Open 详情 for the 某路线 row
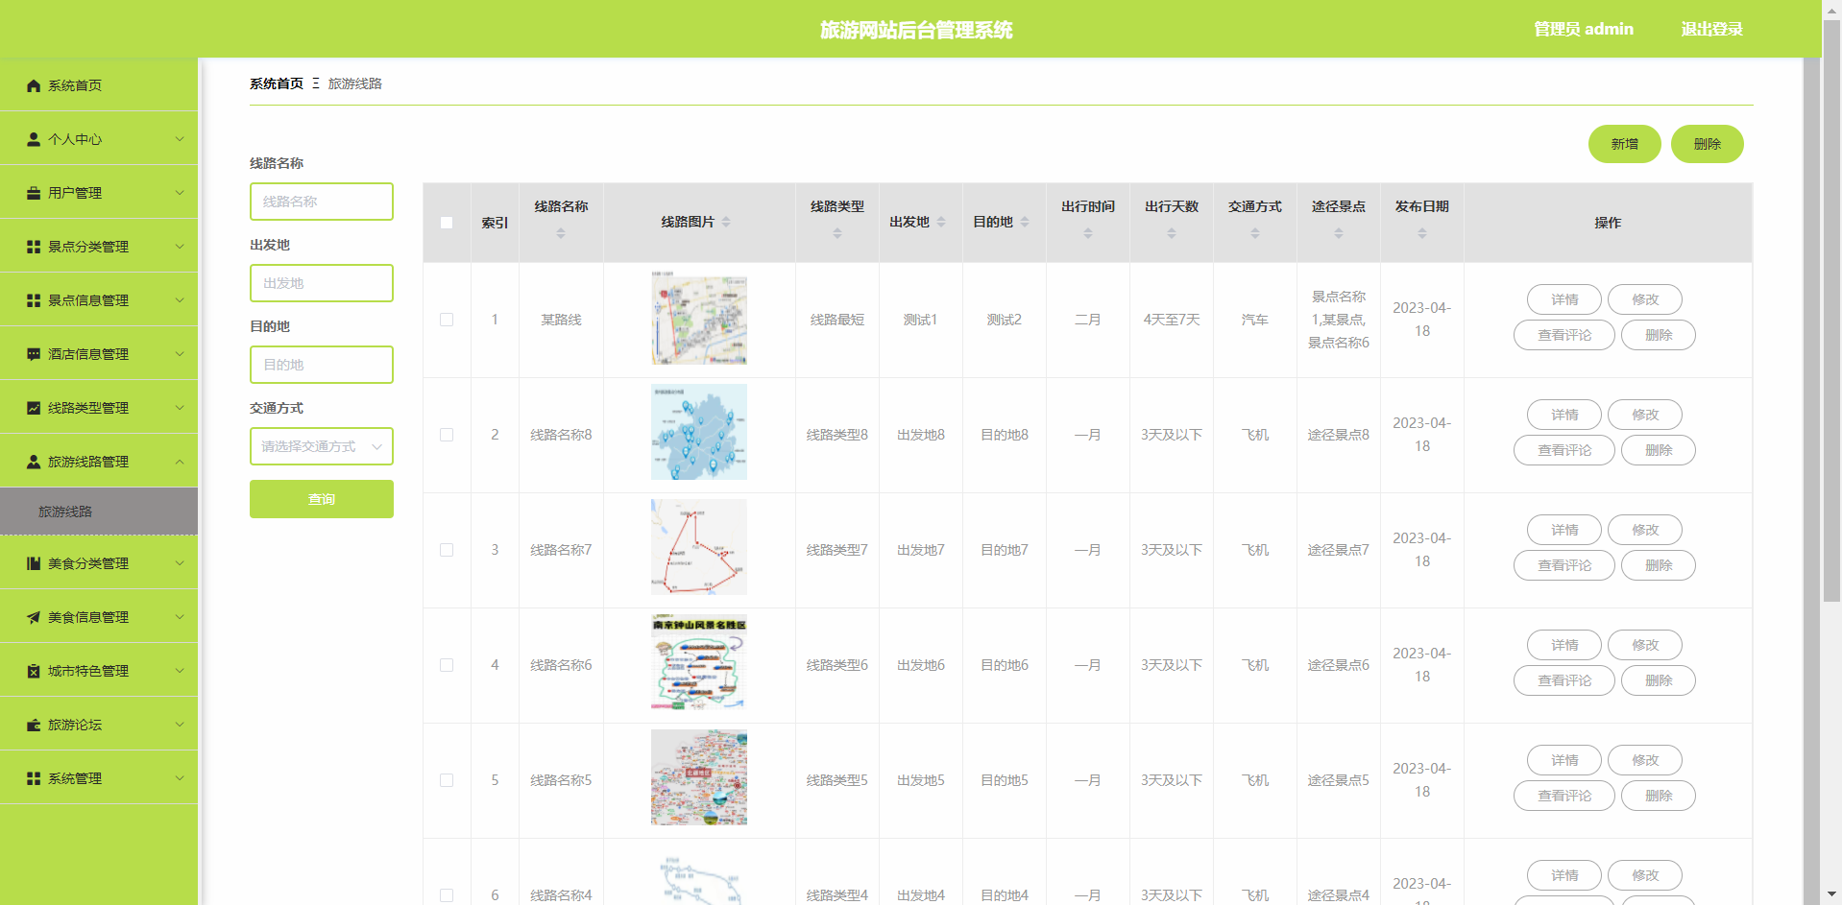The height and width of the screenshot is (905, 1842). click(x=1564, y=299)
